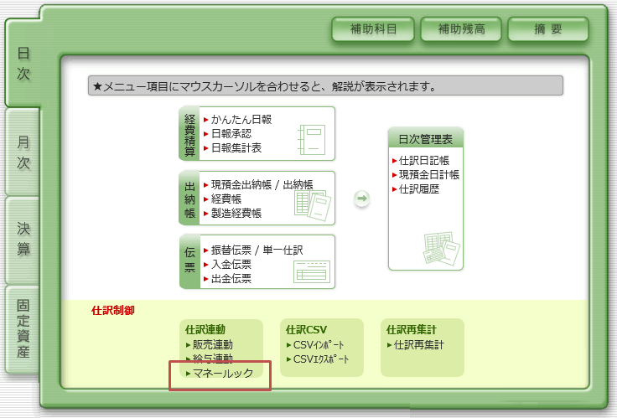Click the ledger pages icon in 出納帳 box
This screenshot has height=418, width=617.
(x=313, y=205)
